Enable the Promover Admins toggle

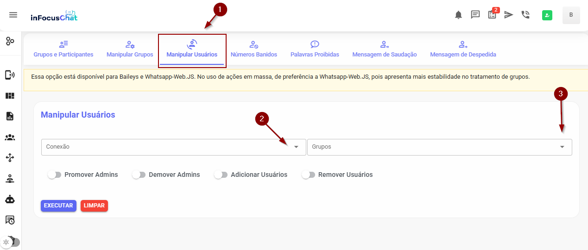tap(54, 175)
